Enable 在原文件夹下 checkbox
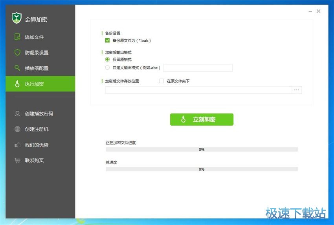The width and height of the screenshot is (334, 225). 161,81
